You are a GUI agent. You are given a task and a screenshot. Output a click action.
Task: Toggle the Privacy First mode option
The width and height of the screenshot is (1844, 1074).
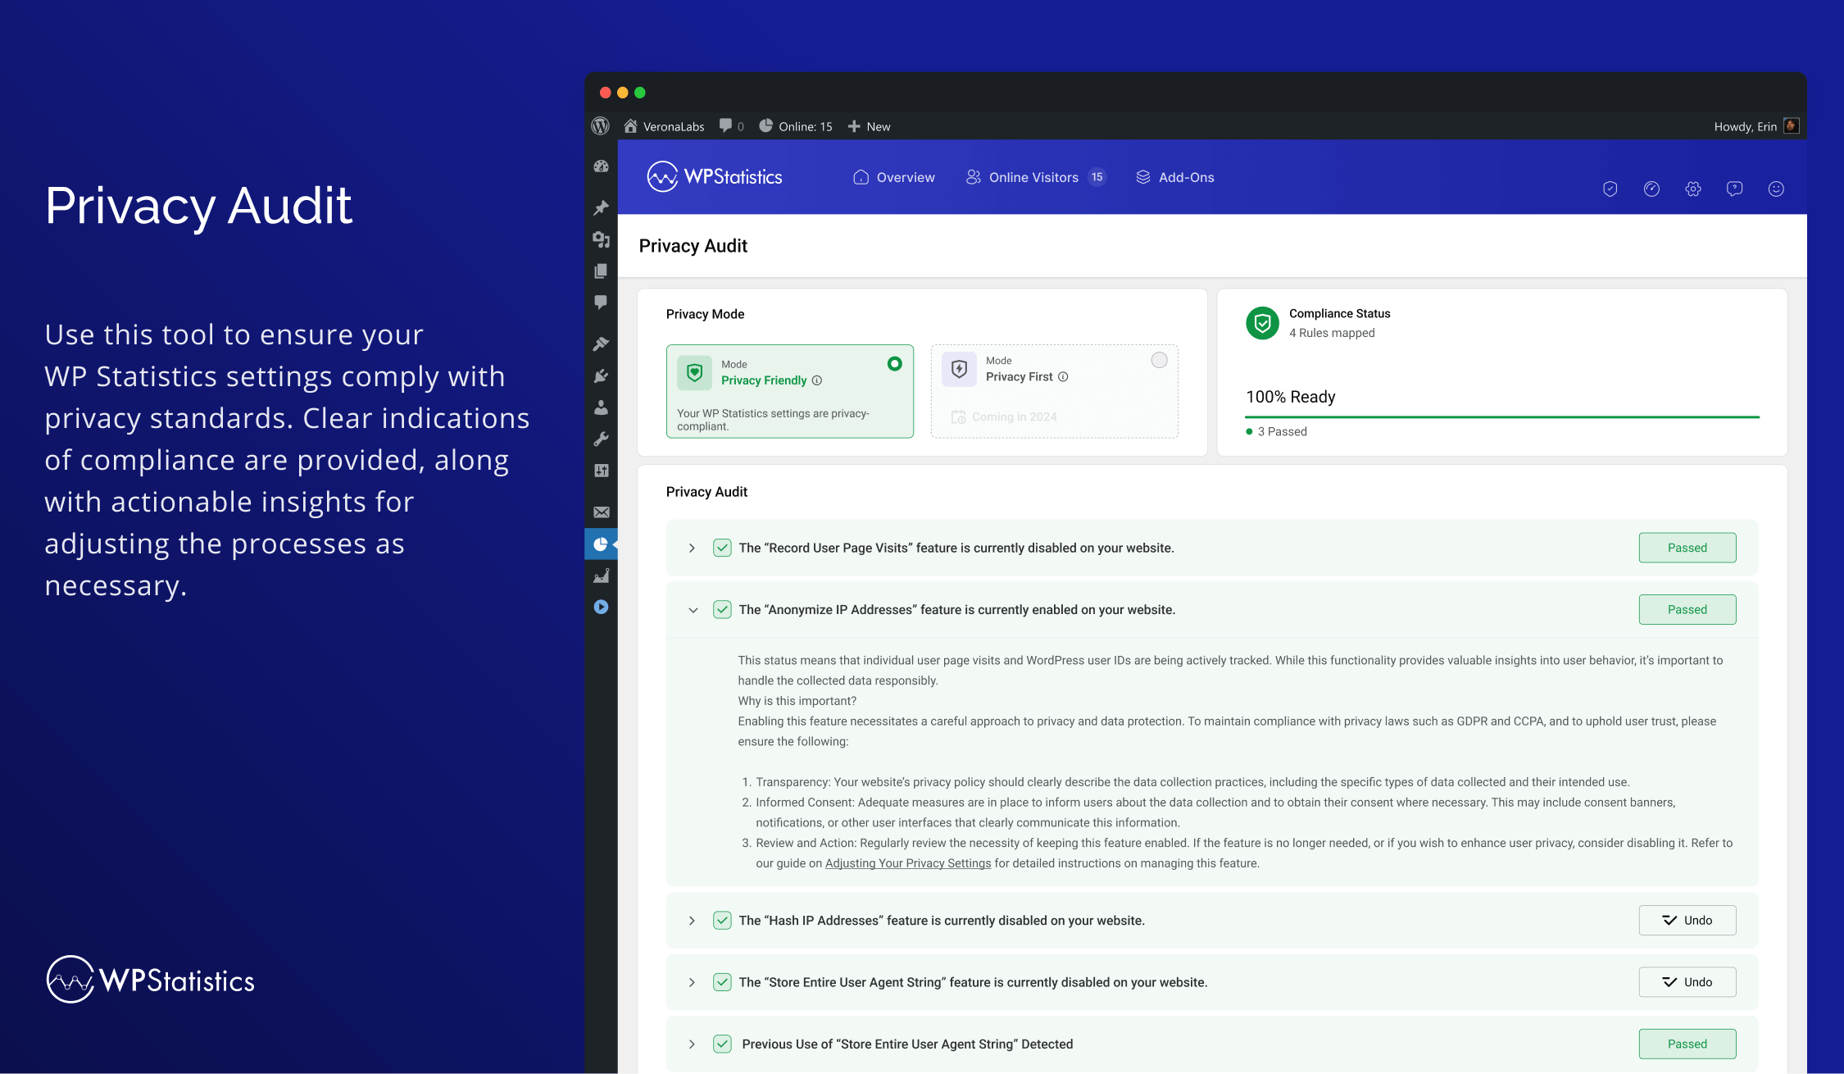coord(1159,362)
